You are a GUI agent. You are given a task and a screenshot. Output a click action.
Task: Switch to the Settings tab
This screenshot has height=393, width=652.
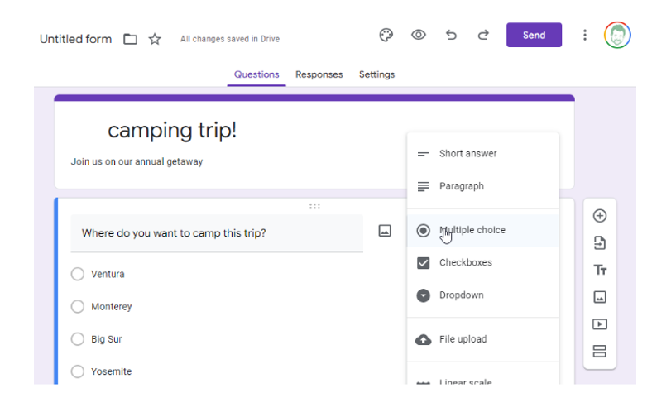pyautogui.click(x=376, y=74)
